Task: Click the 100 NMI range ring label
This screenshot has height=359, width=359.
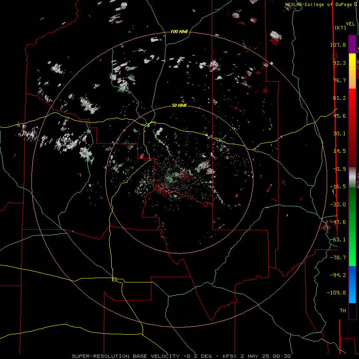Action: tap(179, 32)
